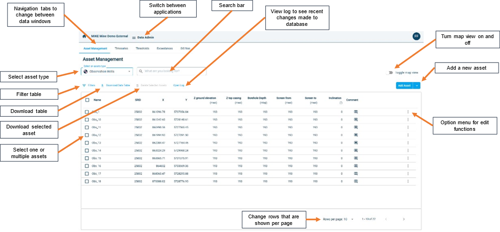Toggle map view switch on
Screen dimensions: 500x232
pos(389,73)
